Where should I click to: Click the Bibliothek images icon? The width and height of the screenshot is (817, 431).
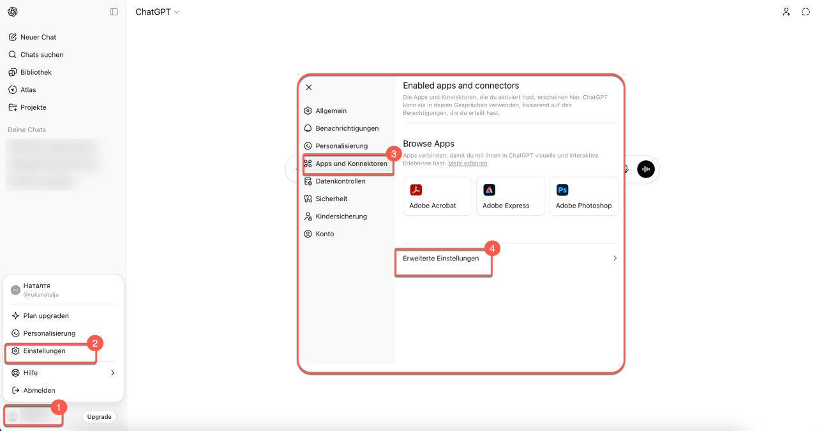13,72
